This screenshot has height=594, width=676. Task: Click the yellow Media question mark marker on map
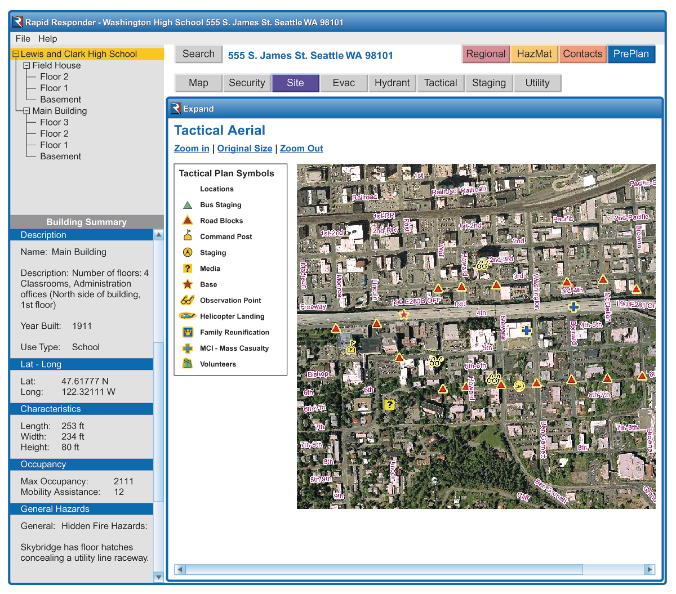click(389, 405)
